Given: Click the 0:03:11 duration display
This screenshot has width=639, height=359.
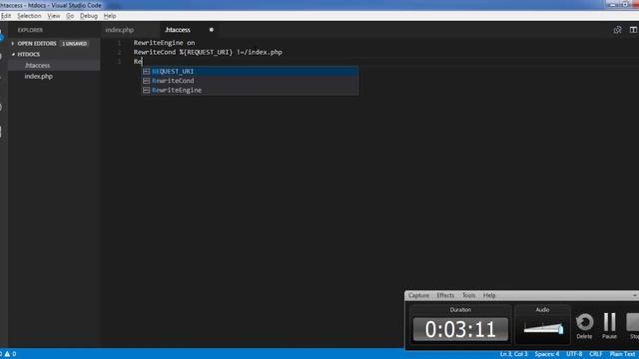Looking at the screenshot, I should (460, 329).
